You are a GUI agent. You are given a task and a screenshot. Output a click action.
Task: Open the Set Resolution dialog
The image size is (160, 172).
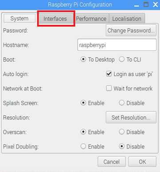pyautogui.click(x=131, y=117)
